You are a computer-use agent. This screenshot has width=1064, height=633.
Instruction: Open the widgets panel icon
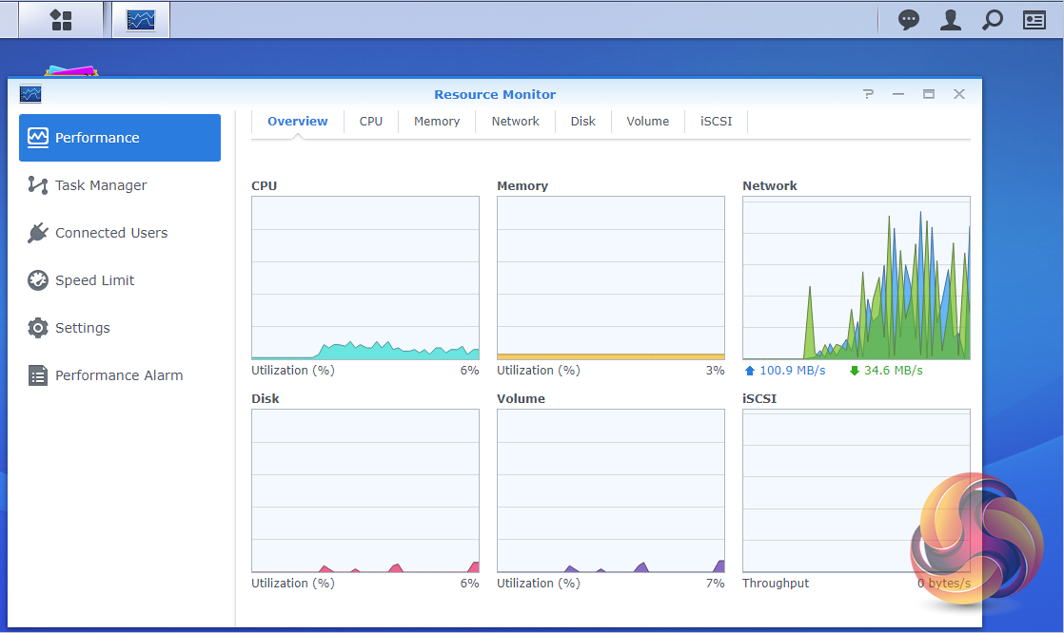point(1034,20)
